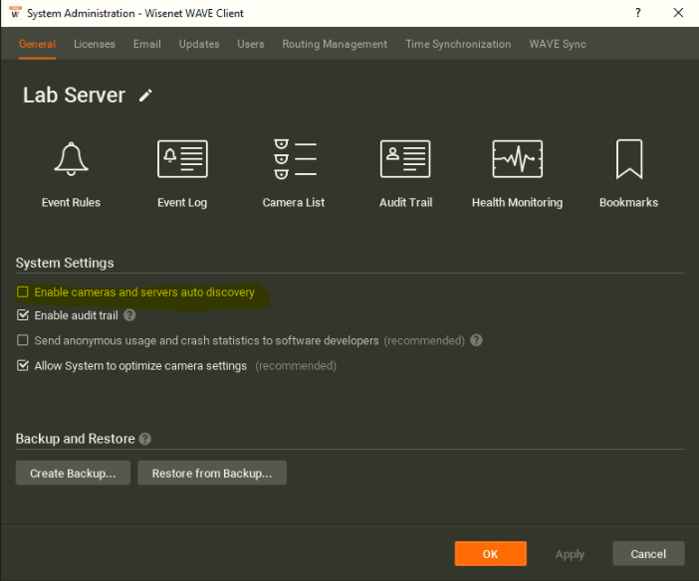The image size is (699, 581).
Task: Go to the Updates tab
Action: coord(199,44)
